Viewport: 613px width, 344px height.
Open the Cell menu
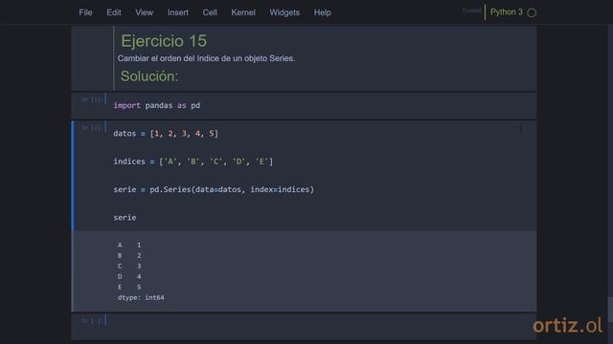pyautogui.click(x=210, y=12)
